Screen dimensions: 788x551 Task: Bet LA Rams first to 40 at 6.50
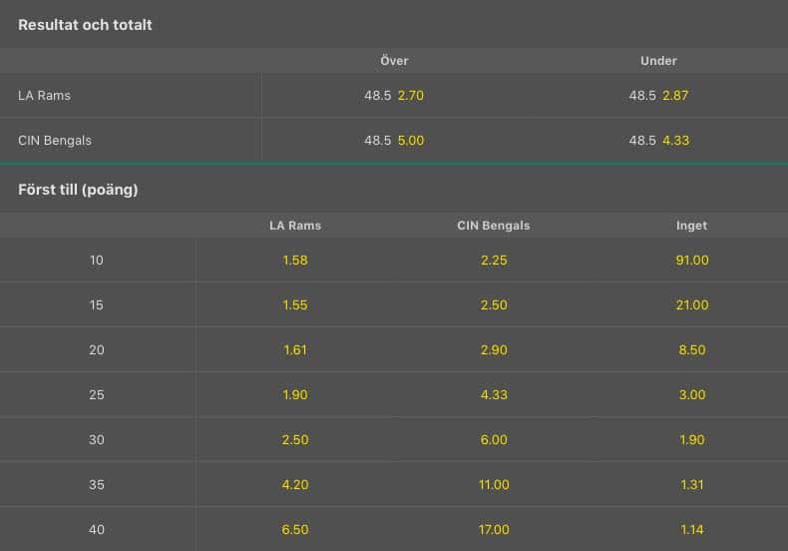[x=295, y=529]
